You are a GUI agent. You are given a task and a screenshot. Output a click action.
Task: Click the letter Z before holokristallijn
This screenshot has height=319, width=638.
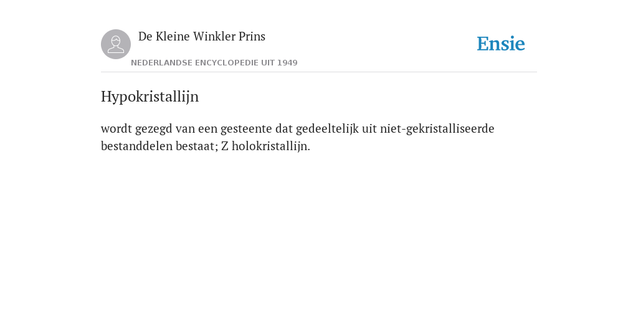(224, 146)
